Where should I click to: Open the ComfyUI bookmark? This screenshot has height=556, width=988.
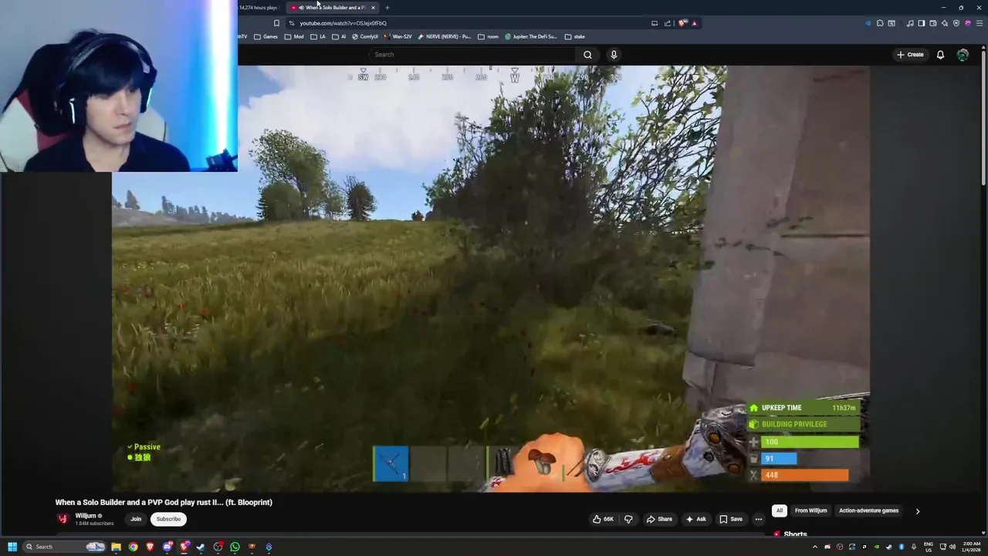(x=365, y=36)
